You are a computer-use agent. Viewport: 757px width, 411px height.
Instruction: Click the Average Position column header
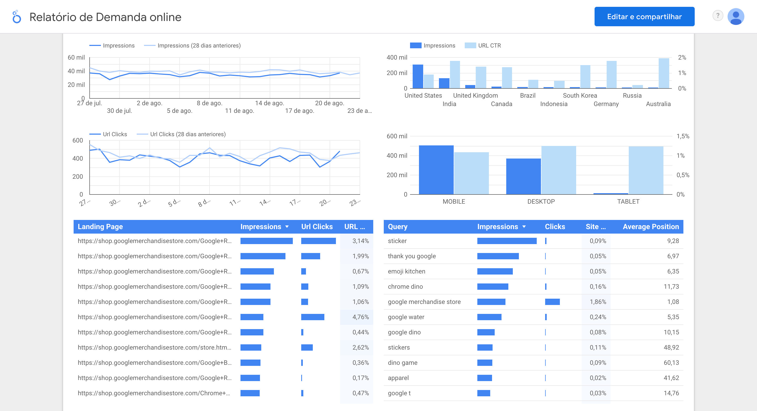651,227
